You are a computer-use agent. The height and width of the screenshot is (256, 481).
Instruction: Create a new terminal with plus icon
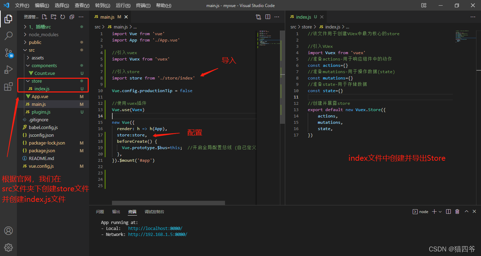(434, 212)
